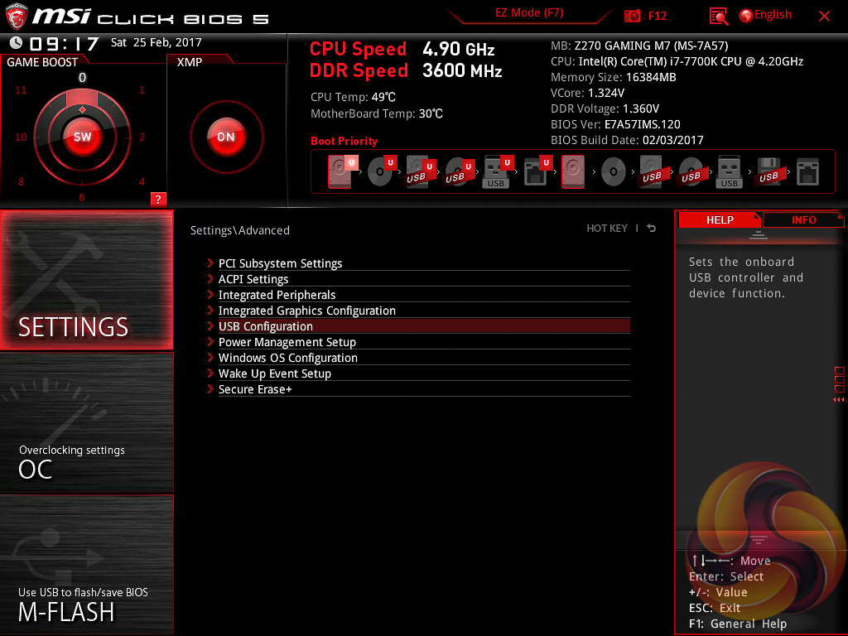Open USB Configuration entry
The width and height of the screenshot is (848, 636).
[424, 326]
